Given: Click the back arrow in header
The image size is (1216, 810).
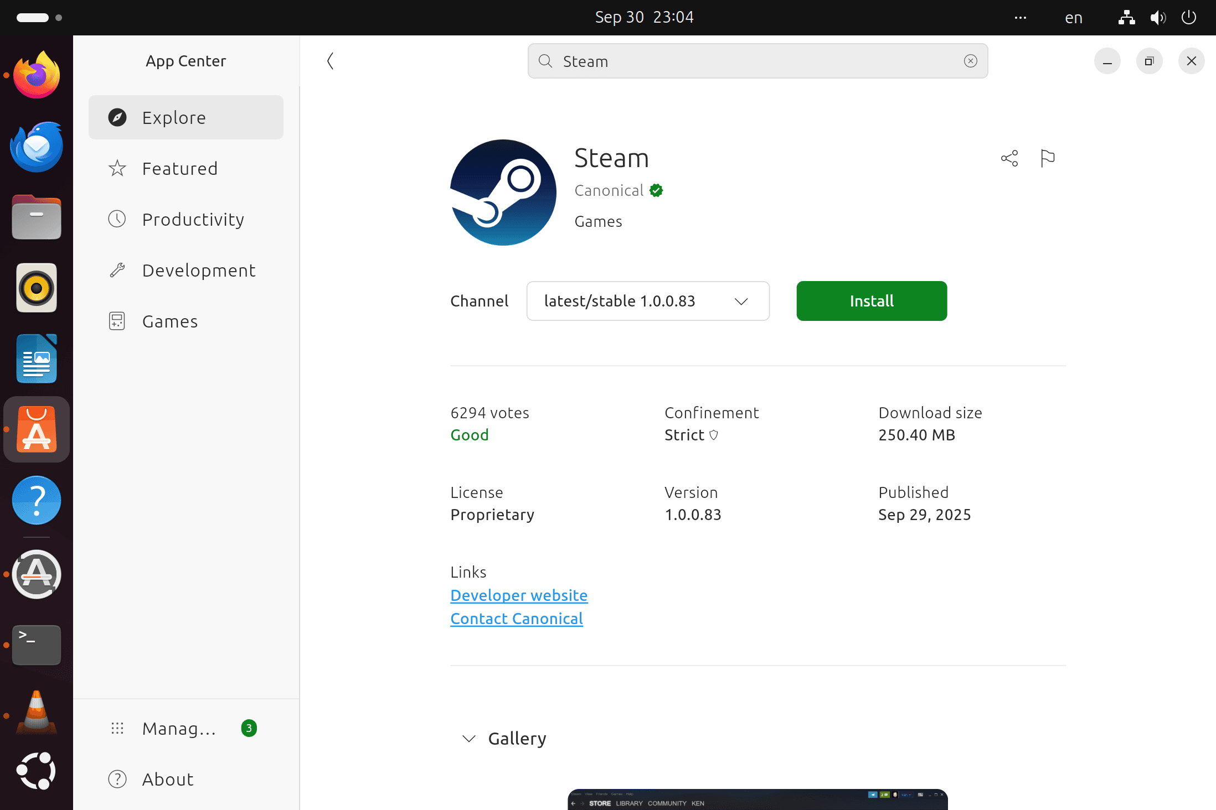Looking at the screenshot, I should tap(331, 61).
